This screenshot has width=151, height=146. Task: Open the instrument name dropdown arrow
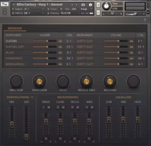(14, 5)
